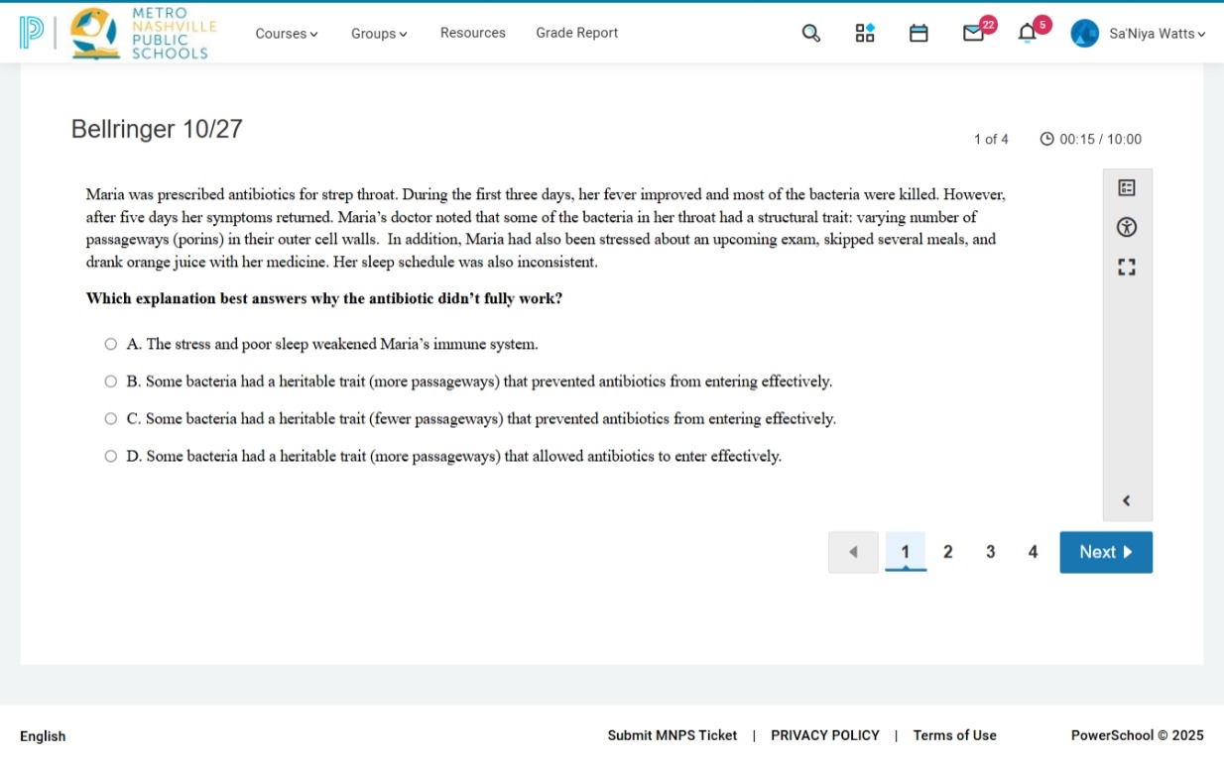Open notifications bell with 5 badge
This screenshot has height=764, width=1224.
(x=1028, y=34)
